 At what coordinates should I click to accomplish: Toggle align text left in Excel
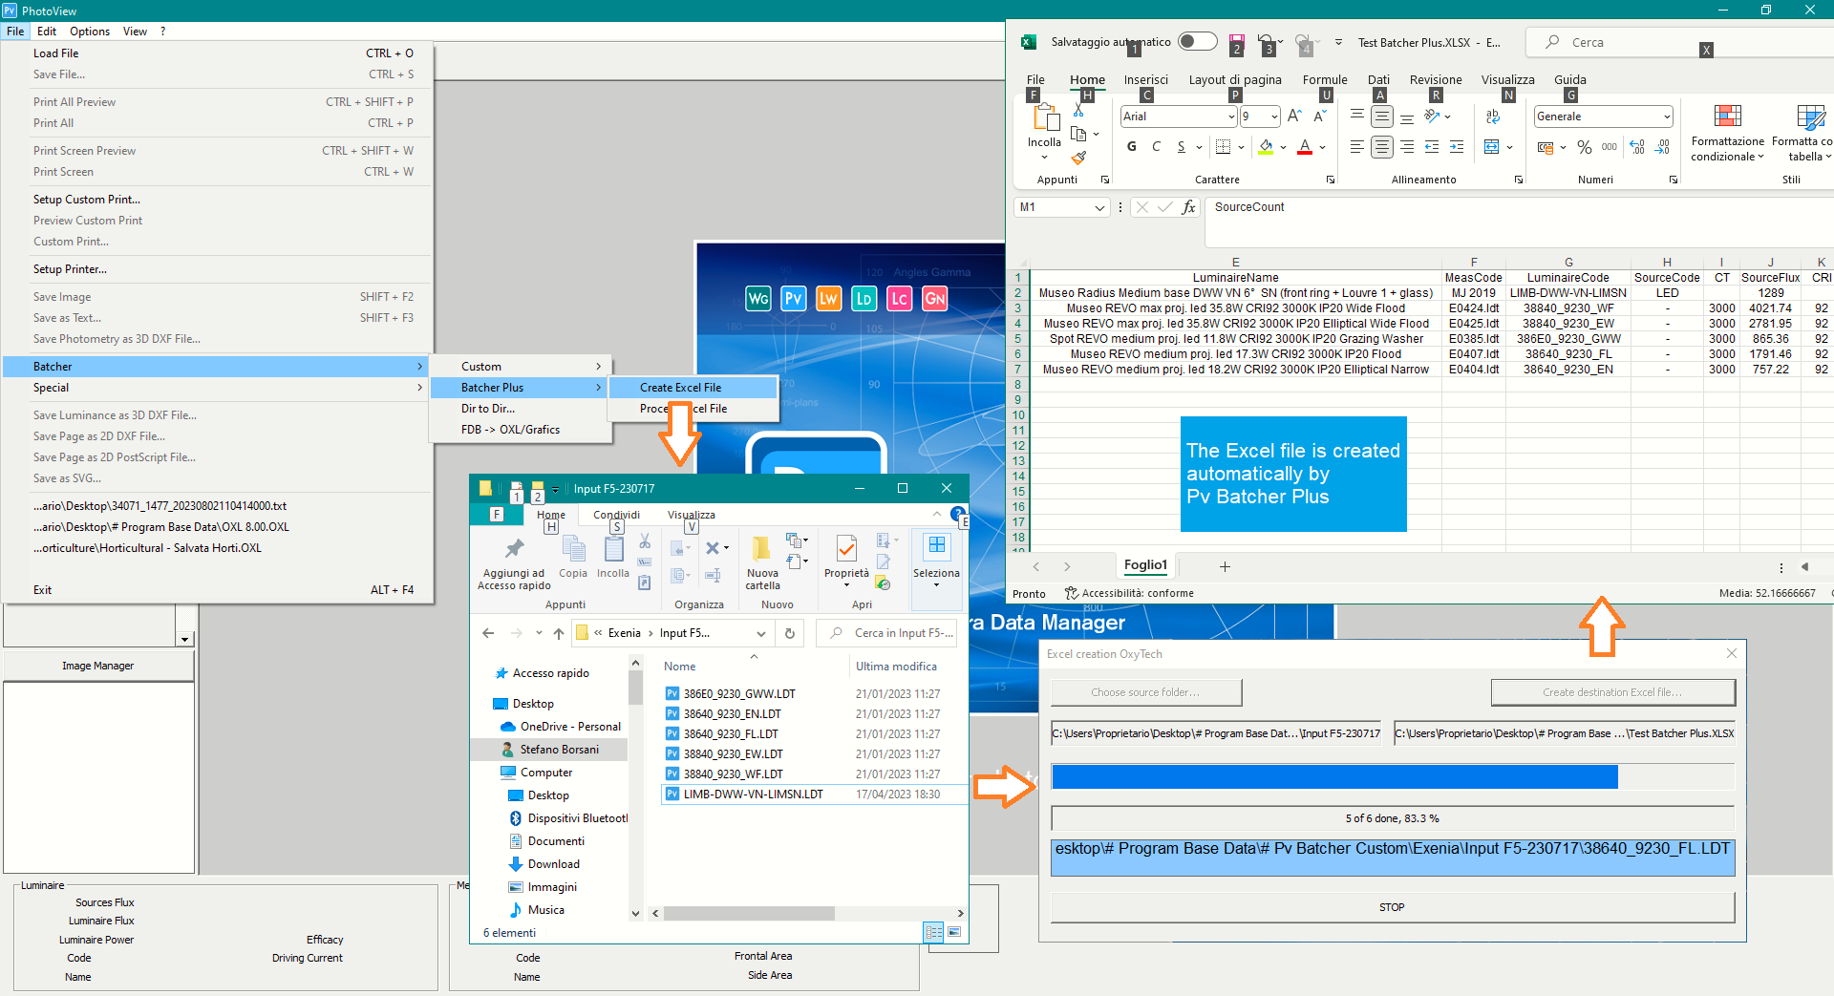click(1356, 147)
